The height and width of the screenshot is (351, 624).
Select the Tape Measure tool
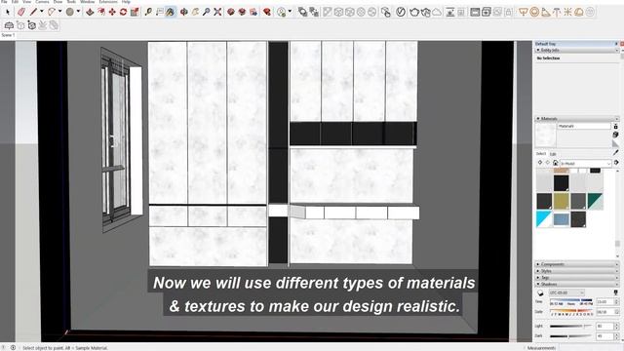pos(148,12)
